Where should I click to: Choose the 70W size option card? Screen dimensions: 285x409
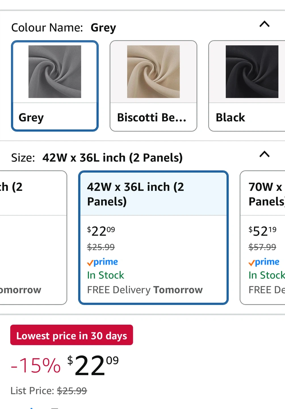263,238
